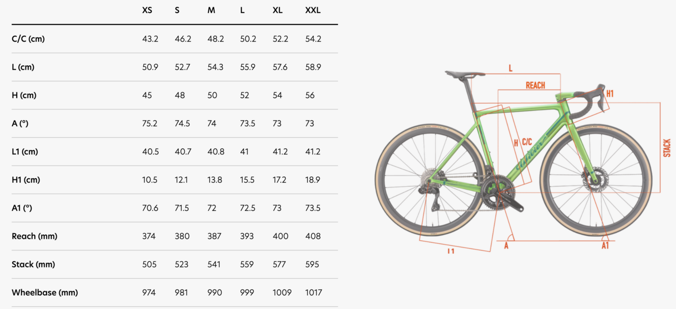This screenshot has width=676, height=309.
Task: Click the A1 angle label under front wheel
Action: (x=605, y=246)
